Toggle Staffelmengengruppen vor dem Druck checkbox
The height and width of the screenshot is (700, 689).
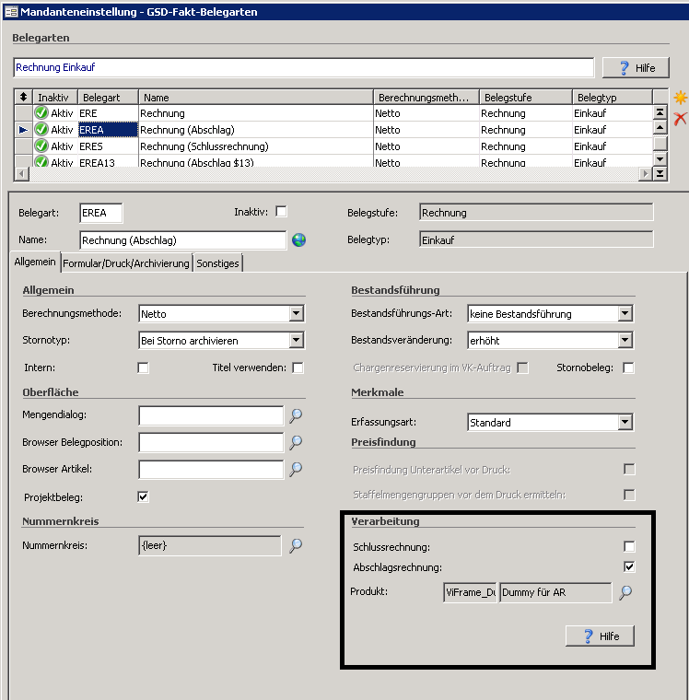coord(629,495)
